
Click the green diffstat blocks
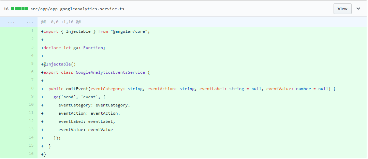coord(20,9)
